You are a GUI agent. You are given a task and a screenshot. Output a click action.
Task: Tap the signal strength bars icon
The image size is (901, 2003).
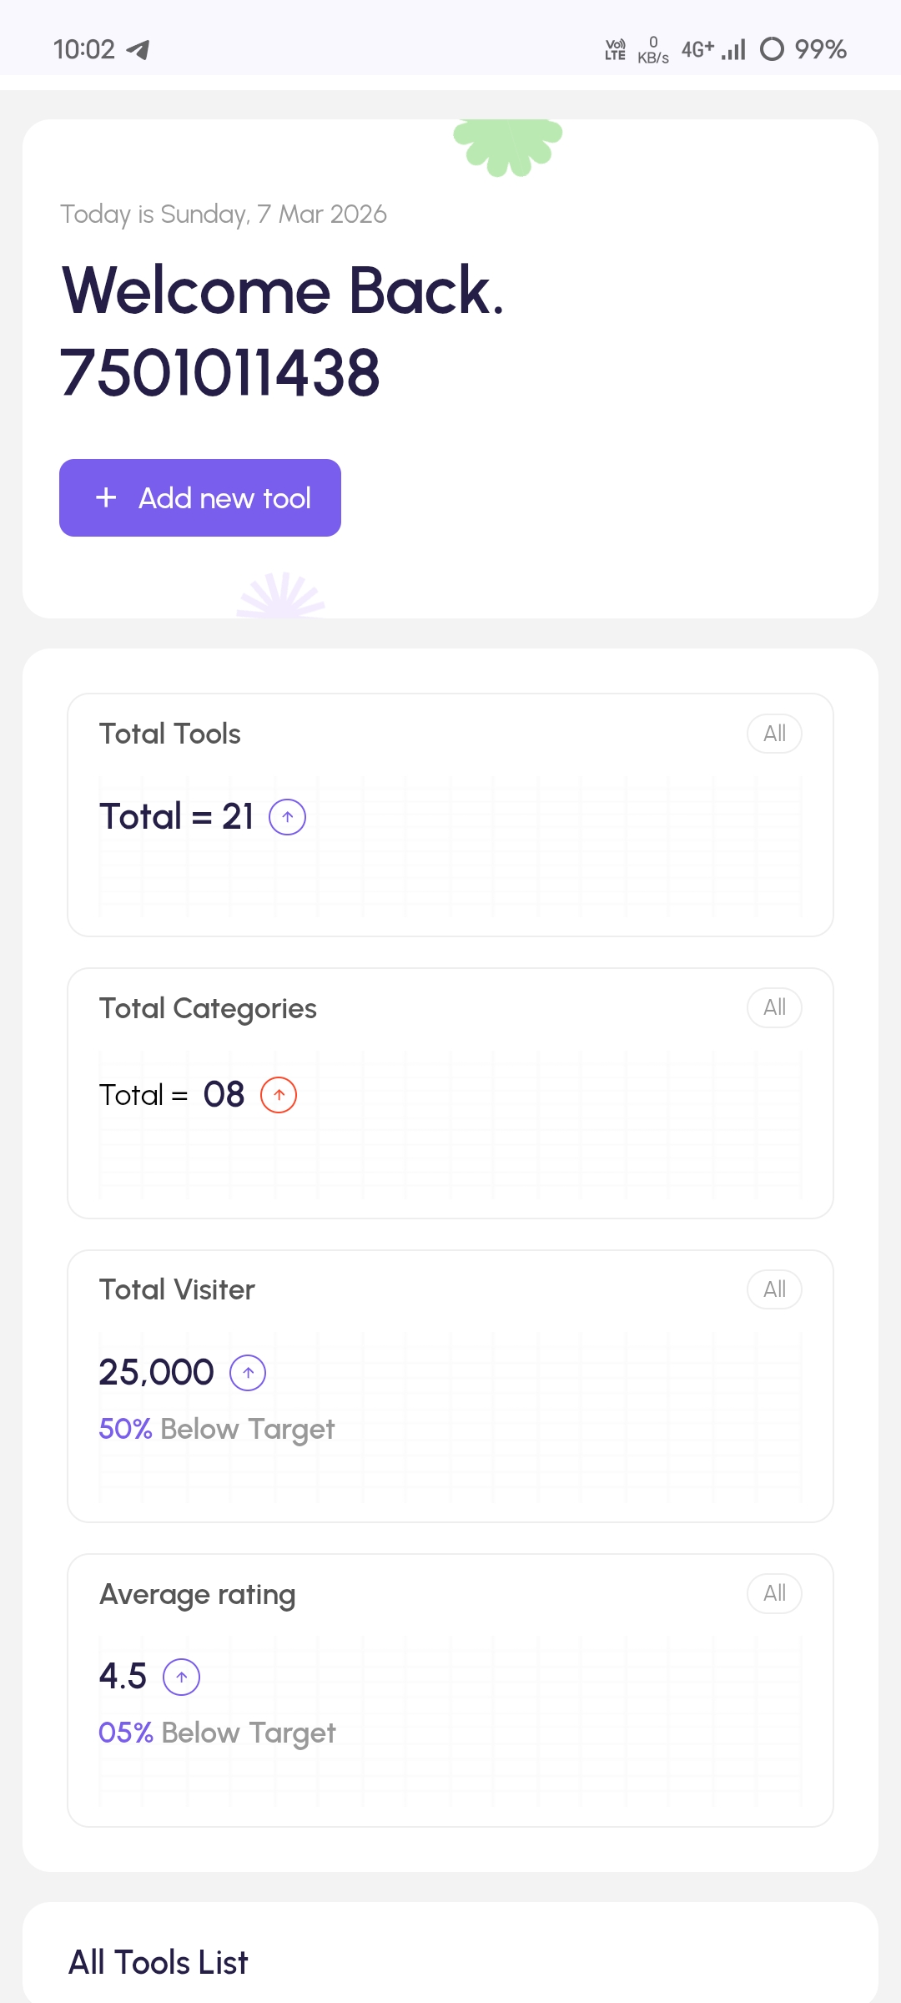tap(733, 50)
